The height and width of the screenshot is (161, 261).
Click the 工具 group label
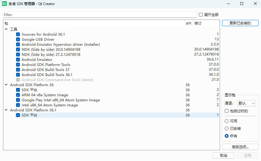pyautogui.click(x=14, y=29)
